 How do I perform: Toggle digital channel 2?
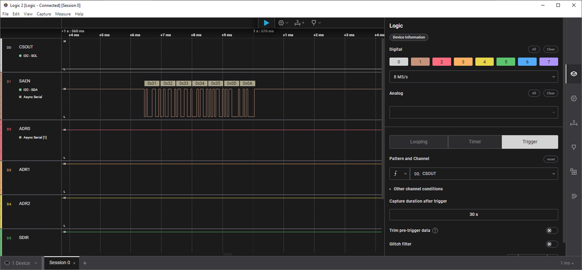[442, 62]
